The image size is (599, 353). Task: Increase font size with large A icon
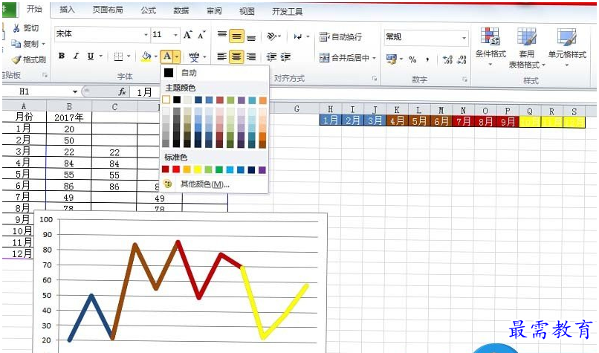click(x=187, y=35)
